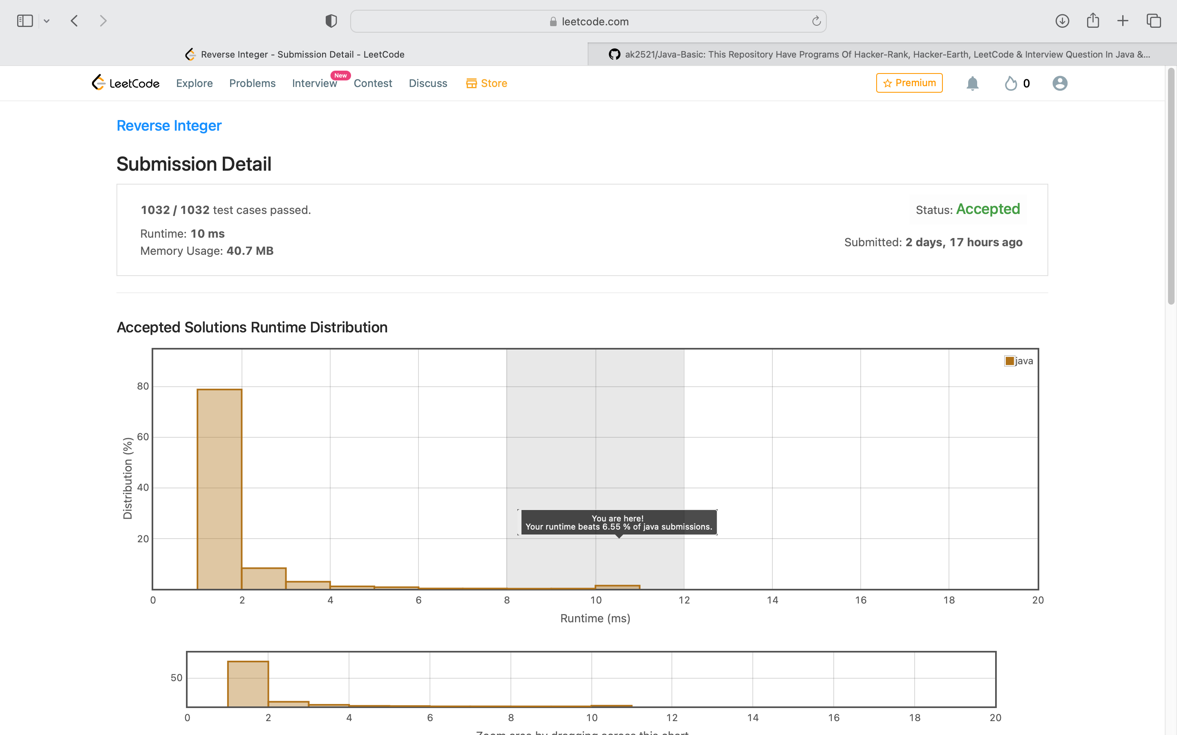Click the streak flame icon
The image size is (1177, 735).
[1011, 83]
